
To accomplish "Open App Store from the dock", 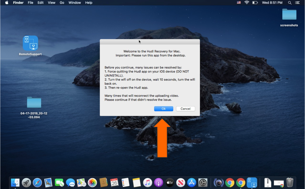I will click(x=192, y=182).
